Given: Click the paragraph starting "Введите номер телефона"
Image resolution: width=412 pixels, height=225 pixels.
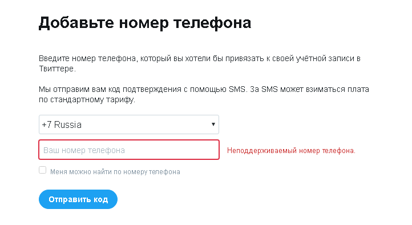Looking at the screenshot, I should click(200, 63).
